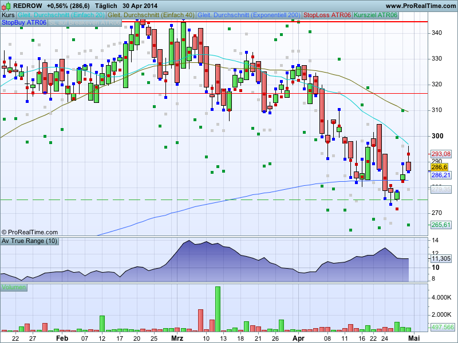This screenshot has height=343, width=458.
Task: Click the Mrz label on the date axis
Action: (178, 338)
